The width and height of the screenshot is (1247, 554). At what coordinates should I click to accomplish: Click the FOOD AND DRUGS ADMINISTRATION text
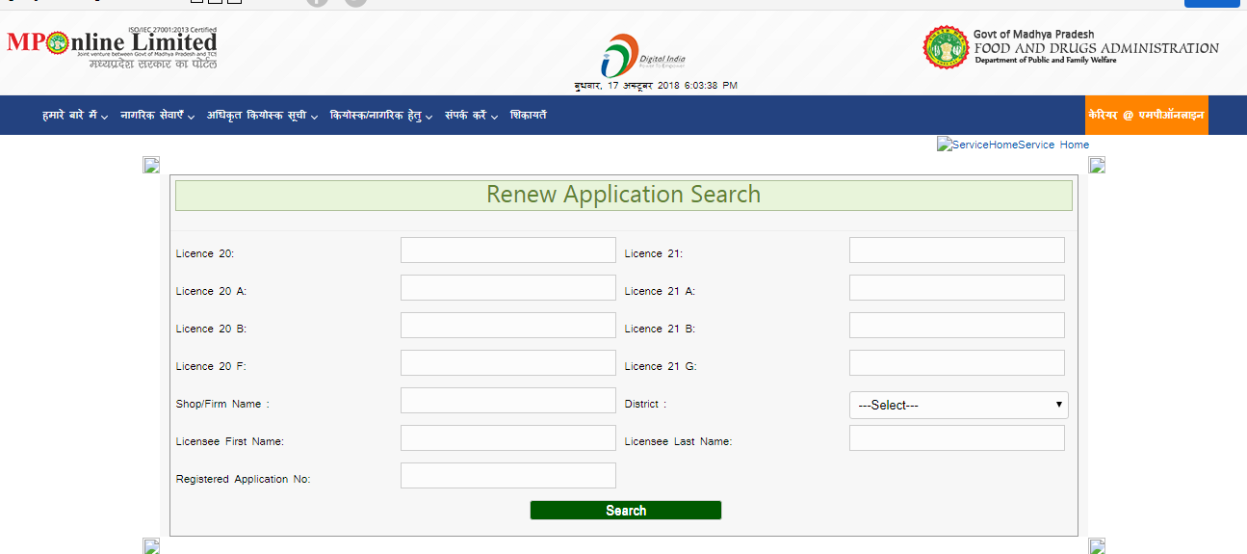pyautogui.click(x=1096, y=48)
